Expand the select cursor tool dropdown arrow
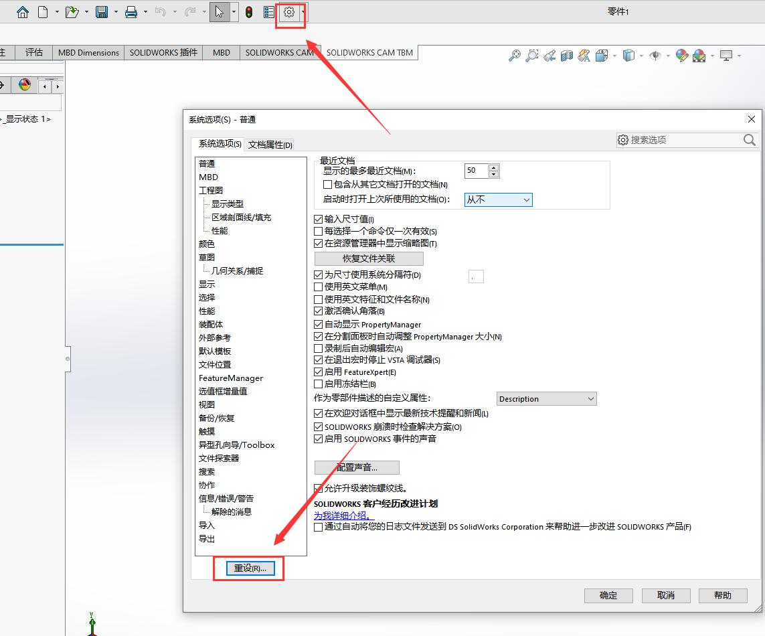This screenshot has width=765, height=636. pyautogui.click(x=234, y=12)
